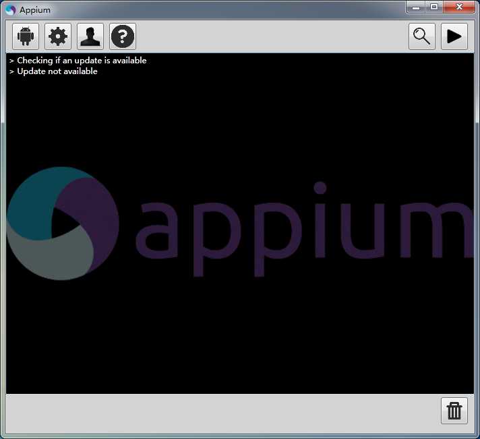The image size is (480, 439).
Task: Click the Appium title bar app icon
Action: pos(10,10)
